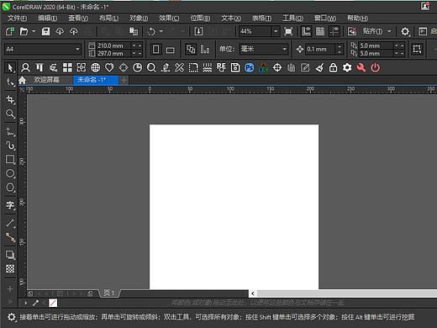Toggle the Treat as Filled button
This screenshot has height=328, width=437.
(x=417, y=50)
